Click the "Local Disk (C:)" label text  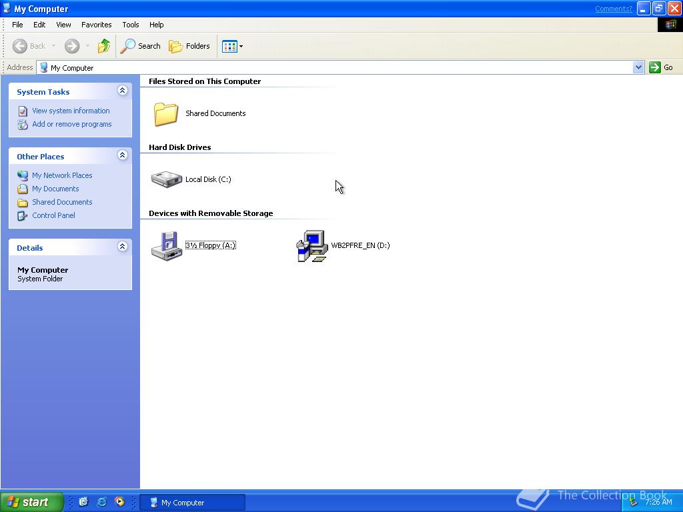tap(208, 179)
